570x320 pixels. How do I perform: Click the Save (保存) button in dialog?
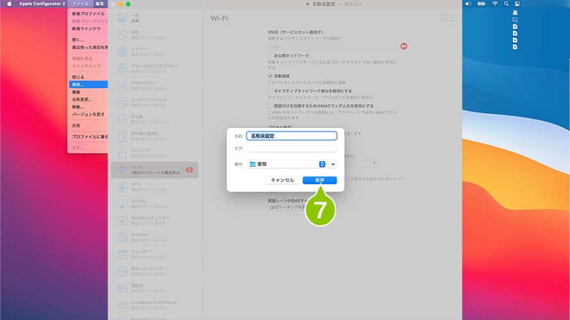pyautogui.click(x=319, y=180)
